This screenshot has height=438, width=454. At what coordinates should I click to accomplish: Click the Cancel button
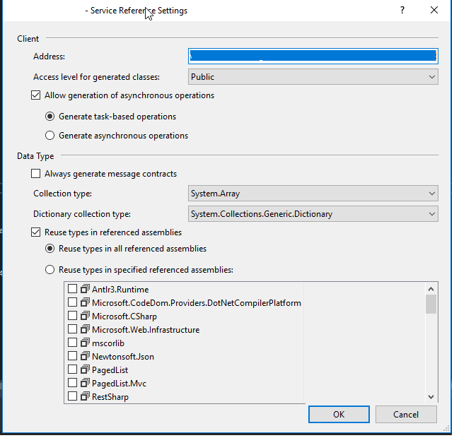[406, 414]
